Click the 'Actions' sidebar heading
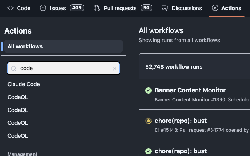Screen dimensions: 250x156 pyautogui.click(x=18, y=31)
